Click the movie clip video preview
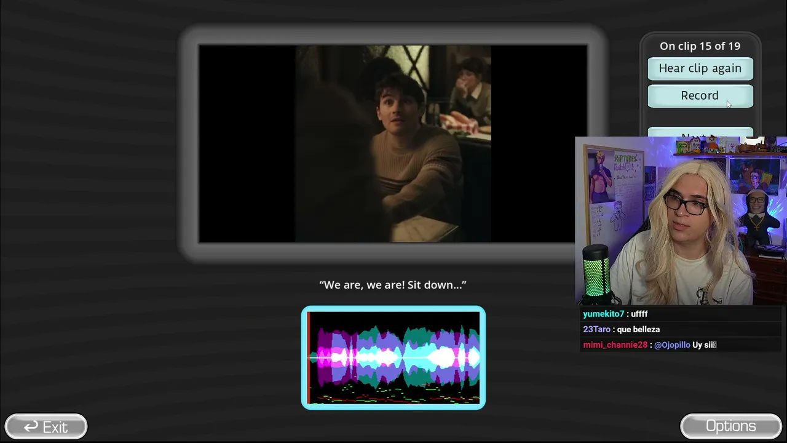Viewport: 787px width, 443px height. (393, 143)
